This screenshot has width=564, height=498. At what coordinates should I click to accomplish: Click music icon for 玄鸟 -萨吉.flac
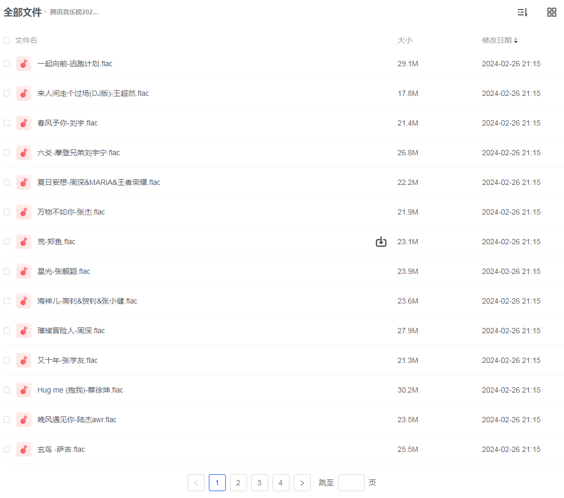click(24, 449)
